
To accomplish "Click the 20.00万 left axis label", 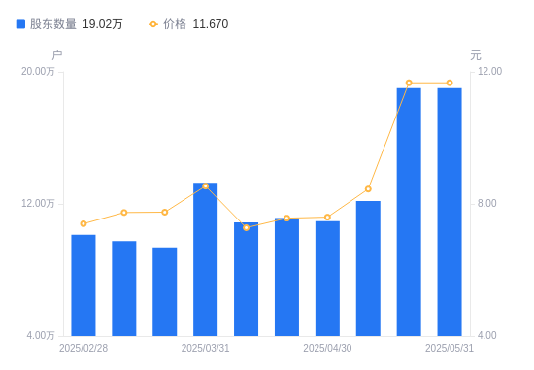I will click(x=38, y=71).
